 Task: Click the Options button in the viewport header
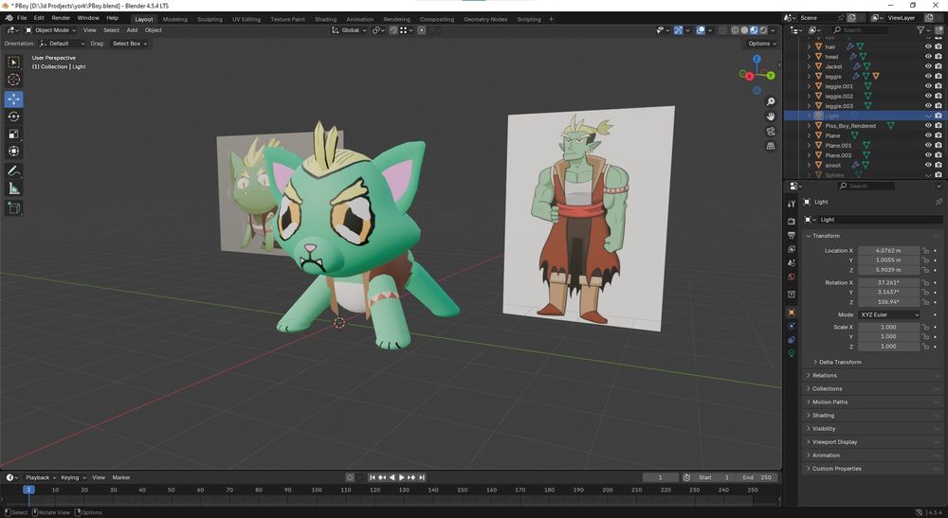761,44
